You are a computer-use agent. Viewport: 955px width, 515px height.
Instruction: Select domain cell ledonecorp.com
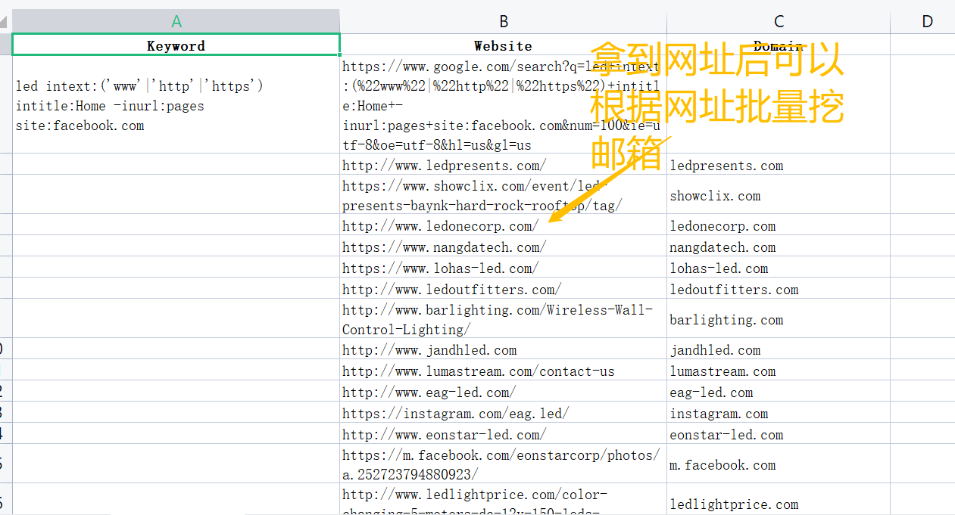tap(779, 225)
